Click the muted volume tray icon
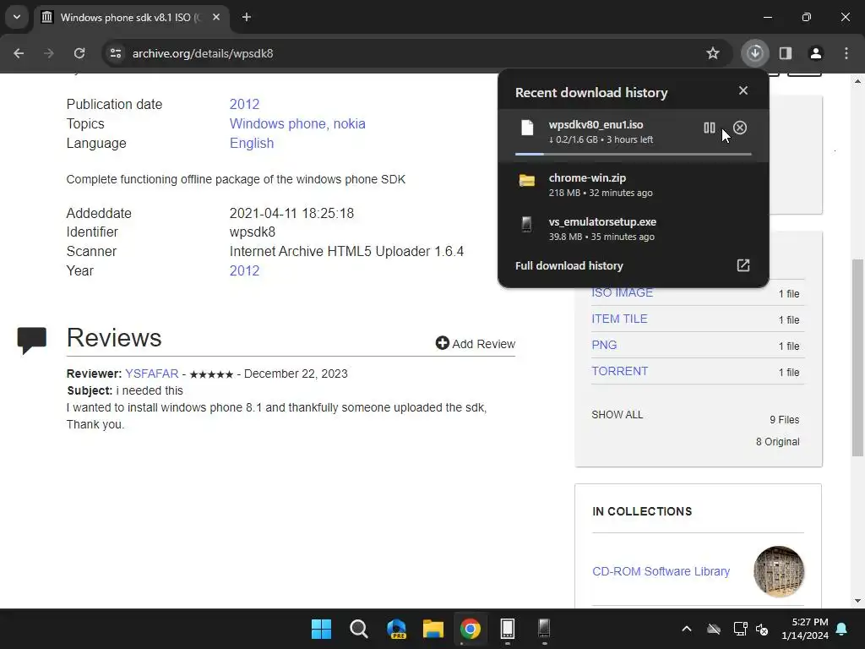The height and width of the screenshot is (649, 865). point(762,629)
